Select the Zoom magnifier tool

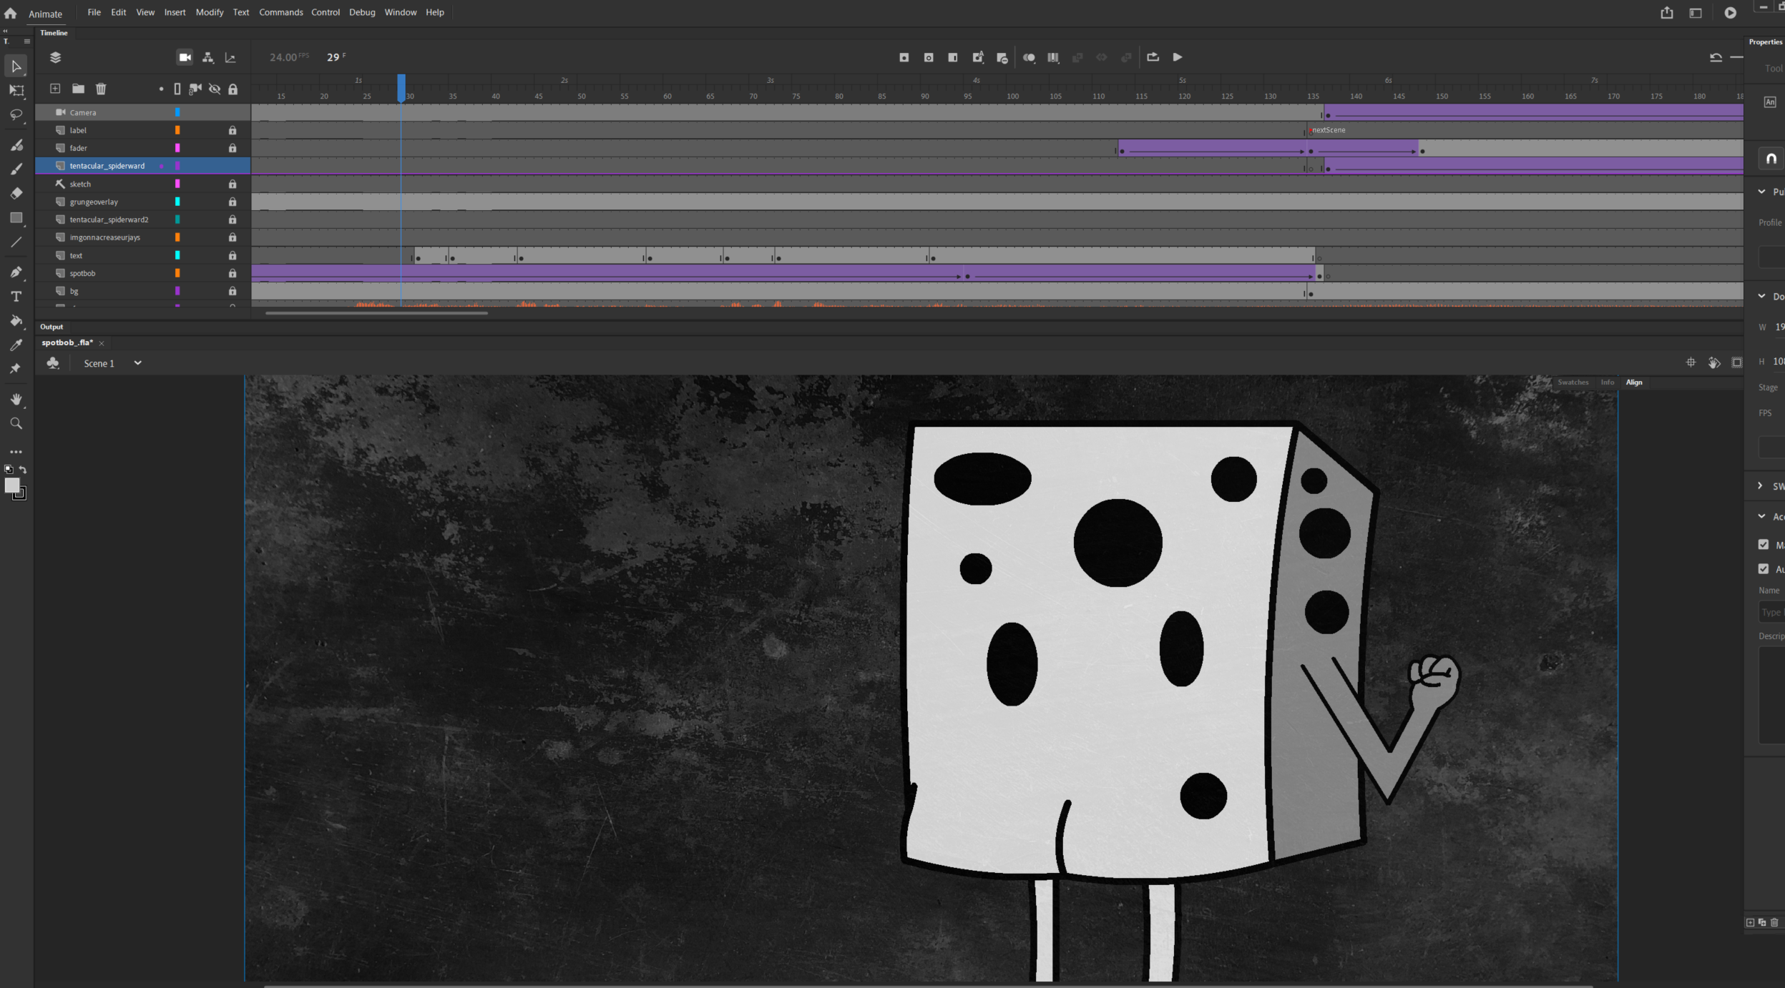tap(16, 424)
